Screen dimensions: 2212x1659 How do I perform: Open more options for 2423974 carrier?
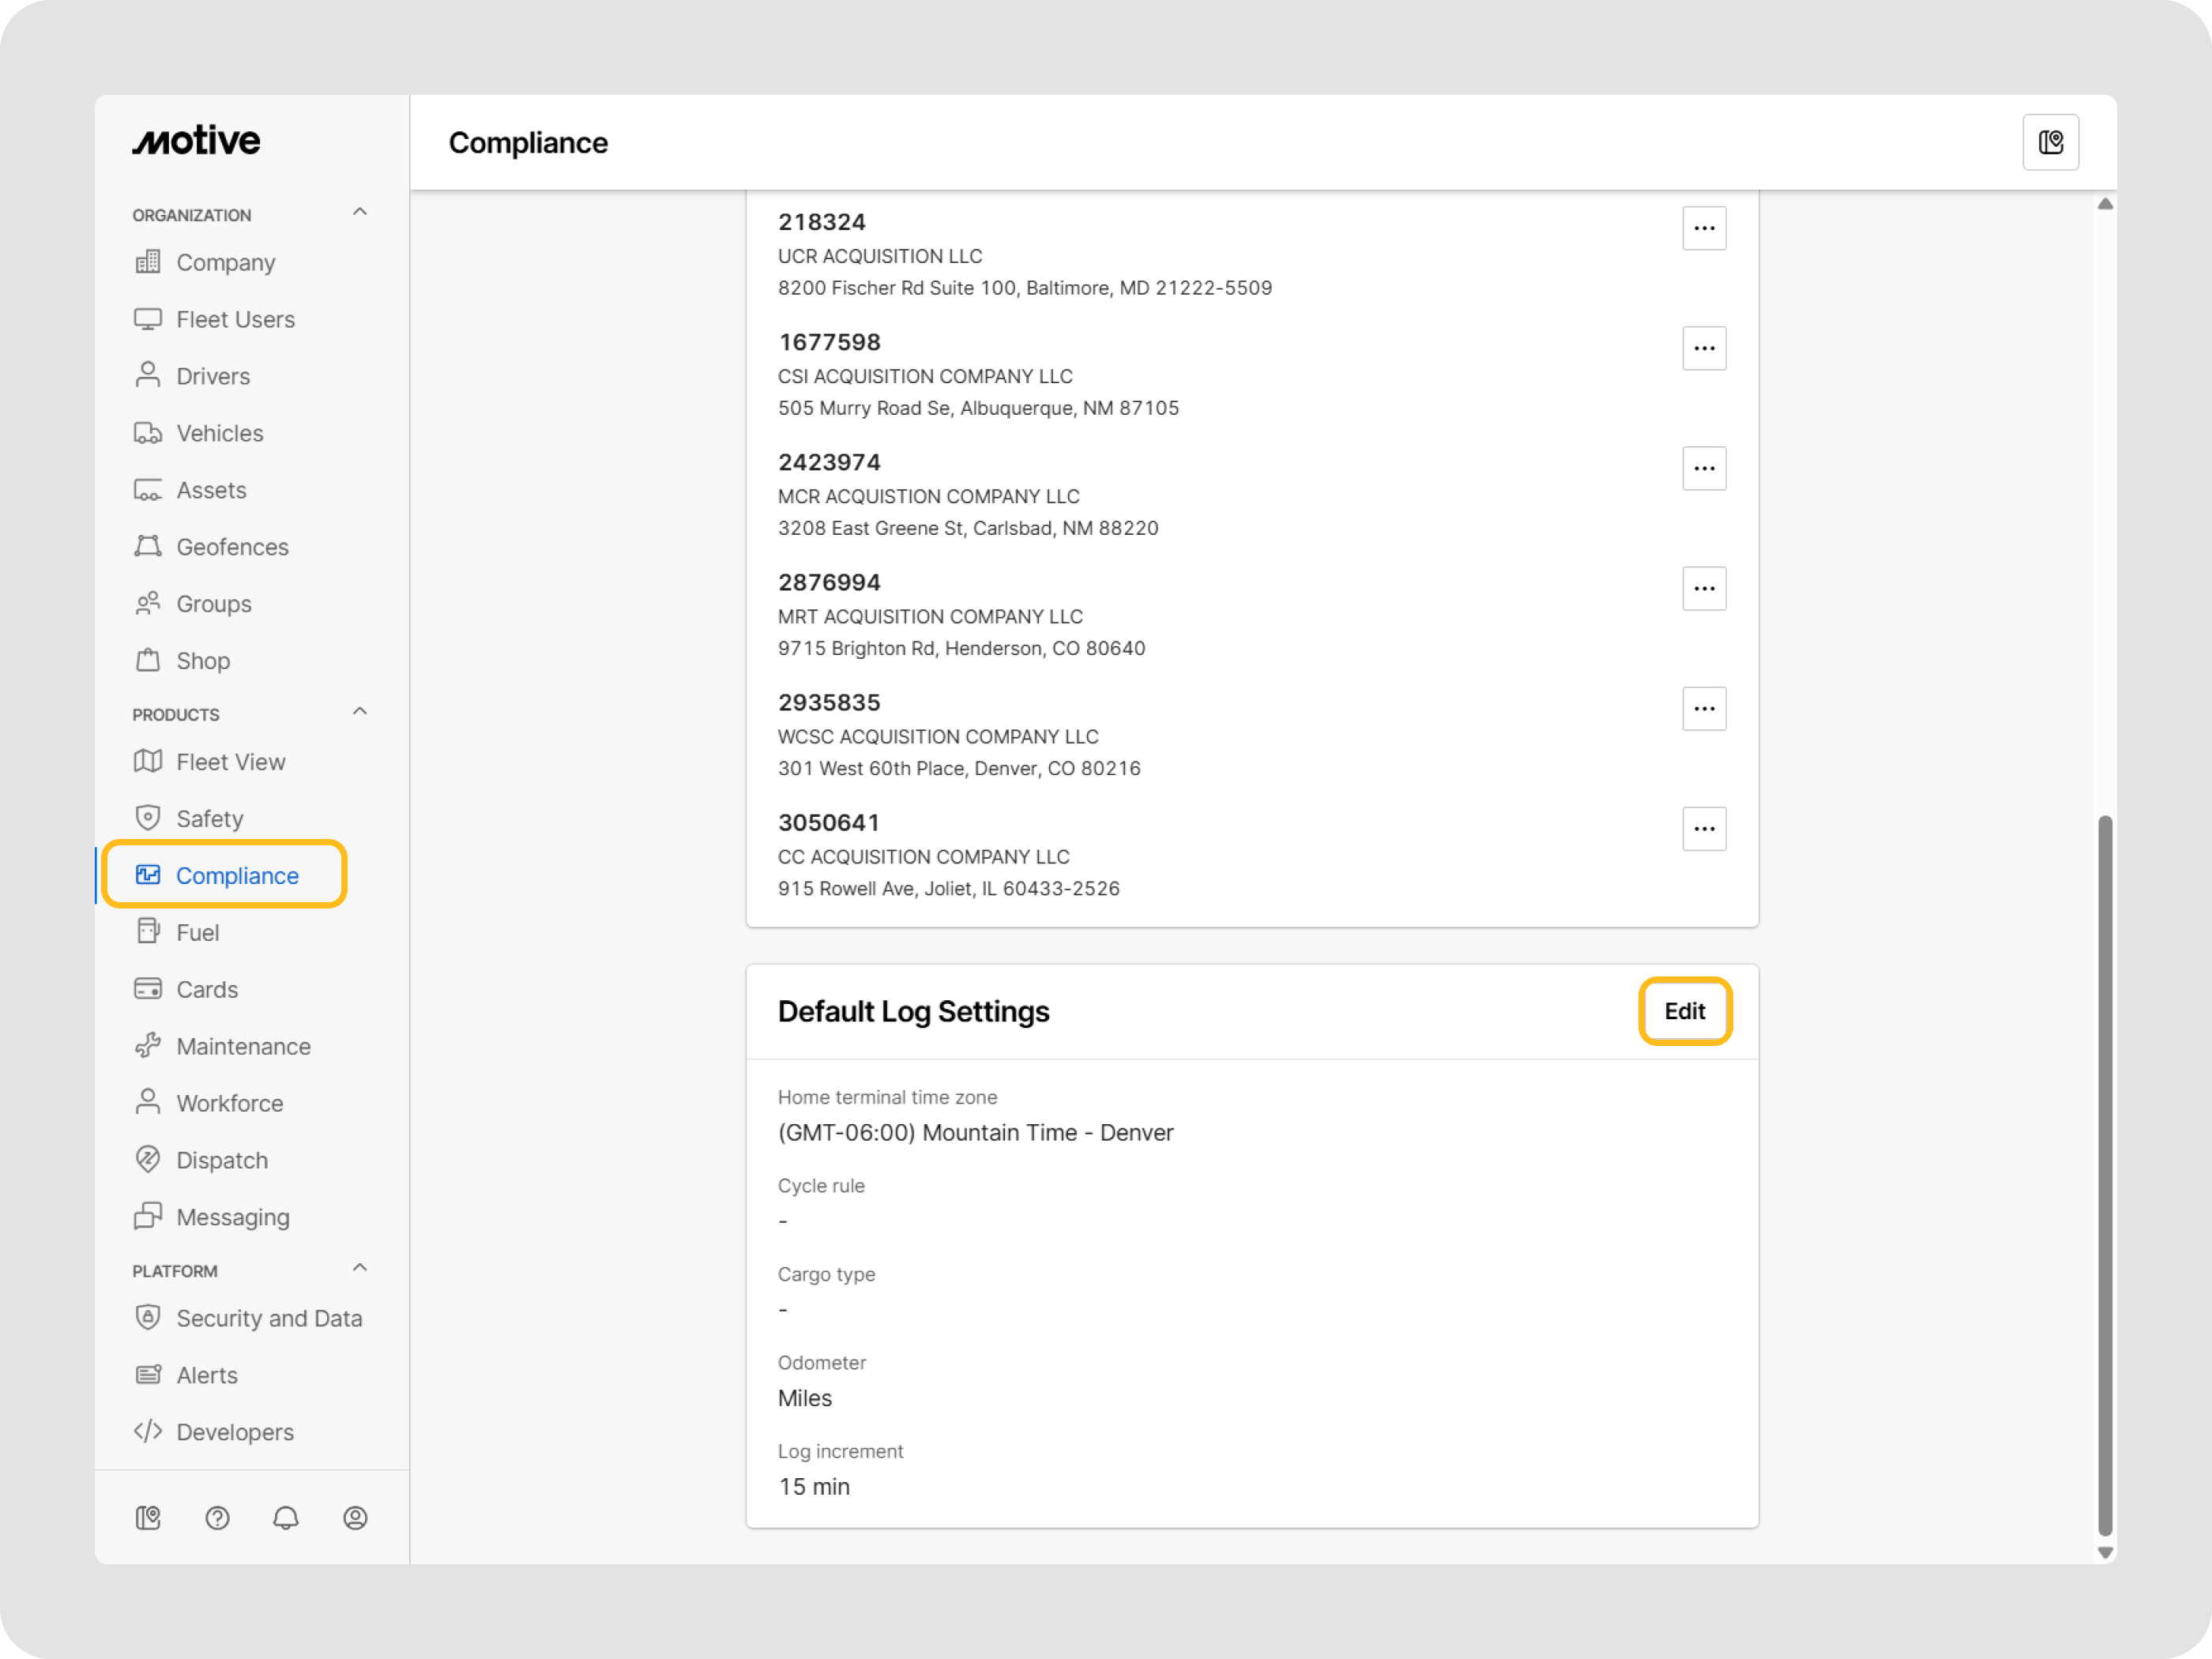(x=1703, y=469)
